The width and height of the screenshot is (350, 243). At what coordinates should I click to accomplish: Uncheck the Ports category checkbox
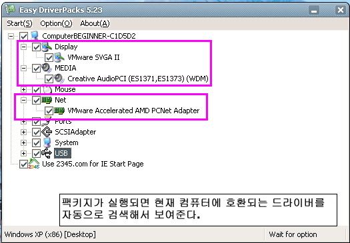coord(36,122)
